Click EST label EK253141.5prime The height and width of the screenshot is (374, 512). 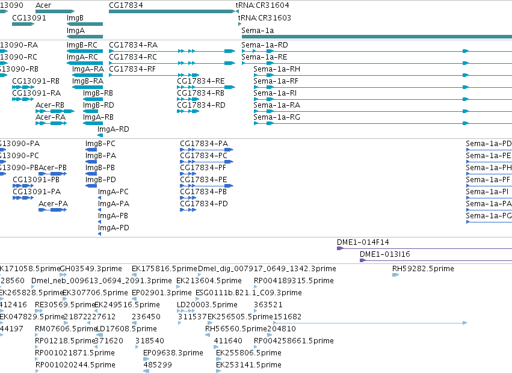[248, 365]
